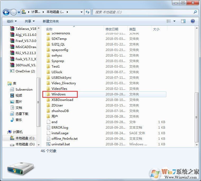Open Help with the question mark icon
The height and width of the screenshot is (181, 201).
[x=193, y=21]
